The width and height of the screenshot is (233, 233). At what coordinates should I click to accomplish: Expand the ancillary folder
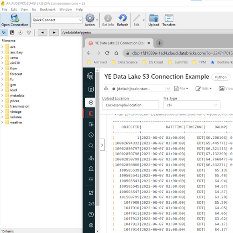(x=2, y=52)
